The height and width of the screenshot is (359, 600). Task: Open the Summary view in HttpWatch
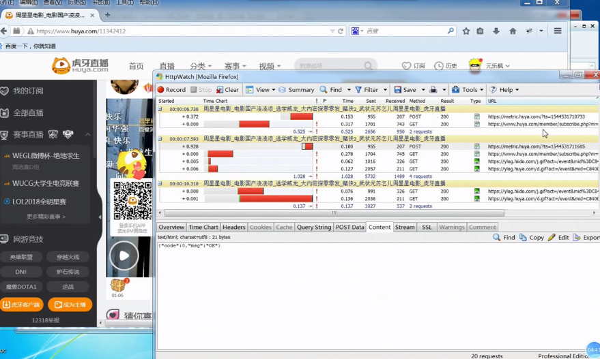tap(296, 90)
